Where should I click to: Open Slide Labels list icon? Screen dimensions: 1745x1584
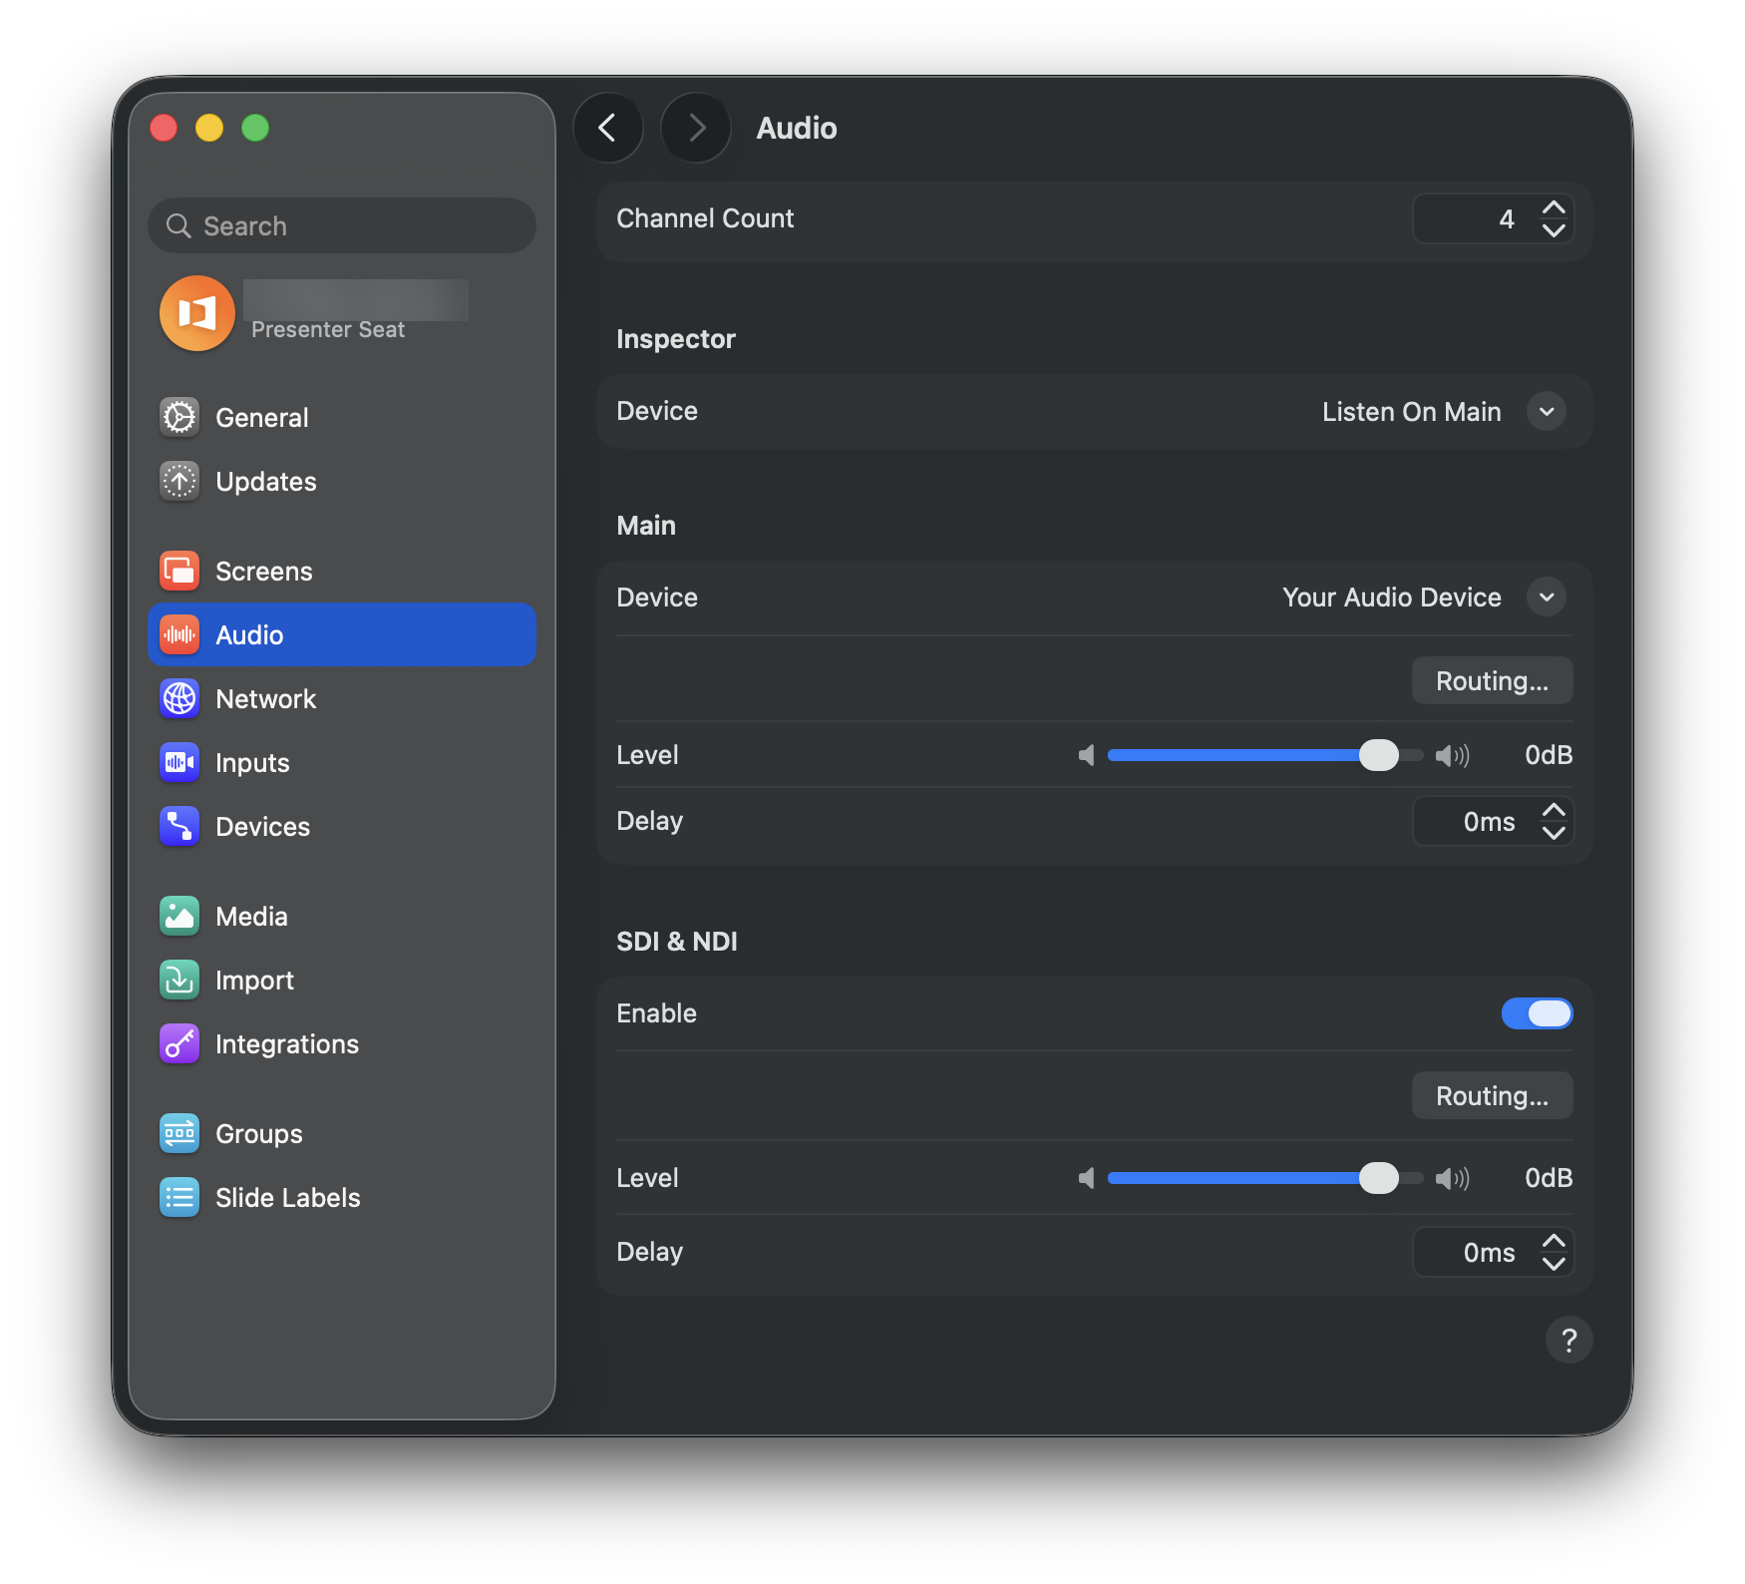[179, 1197]
